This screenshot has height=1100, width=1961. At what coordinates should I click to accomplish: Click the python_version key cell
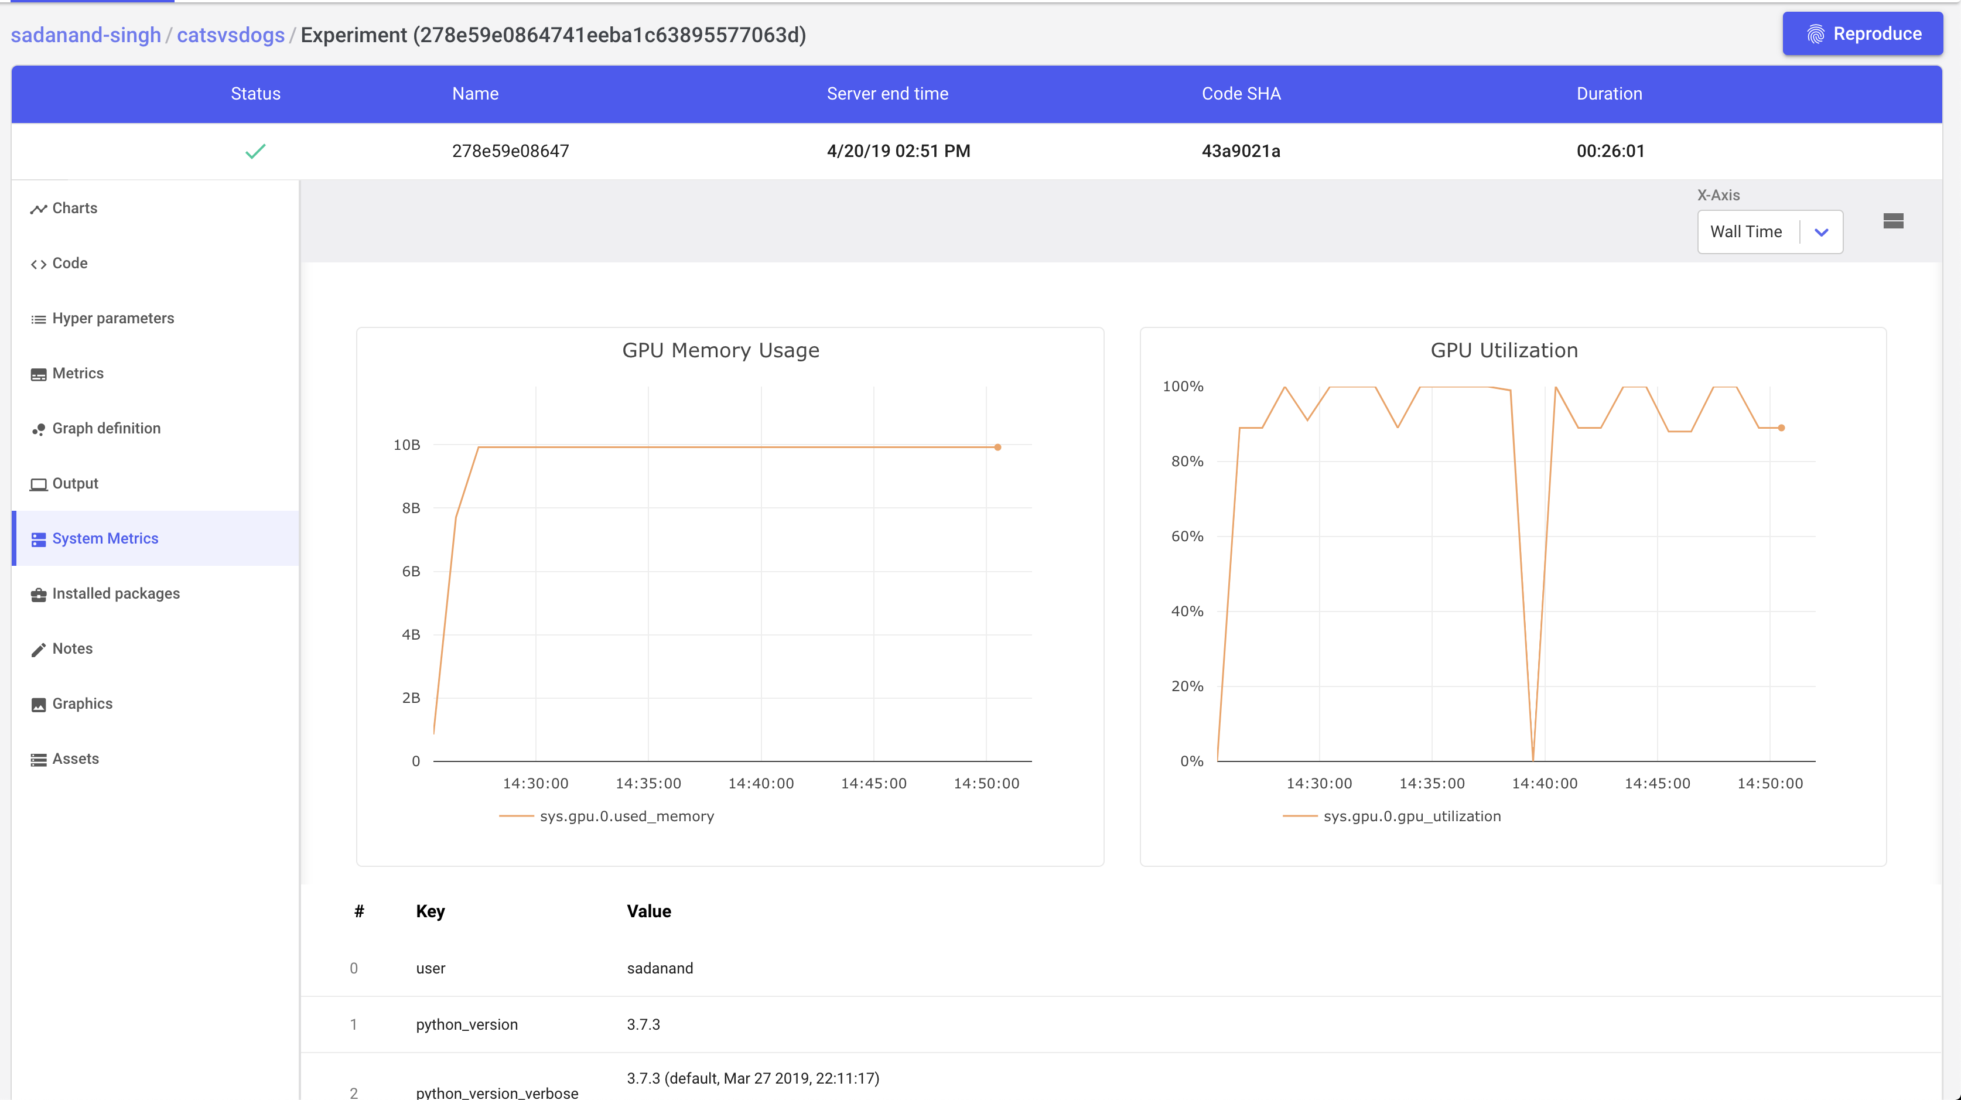click(467, 1024)
